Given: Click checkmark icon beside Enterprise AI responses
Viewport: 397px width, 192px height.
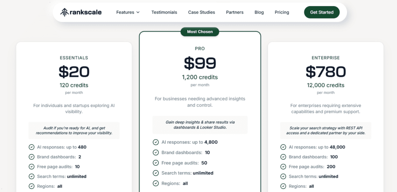Looking at the screenshot, I should tap(283, 147).
